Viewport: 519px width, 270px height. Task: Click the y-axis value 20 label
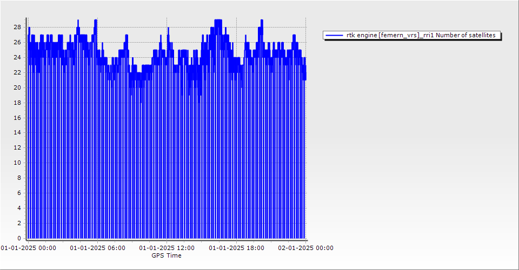tap(17, 87)
